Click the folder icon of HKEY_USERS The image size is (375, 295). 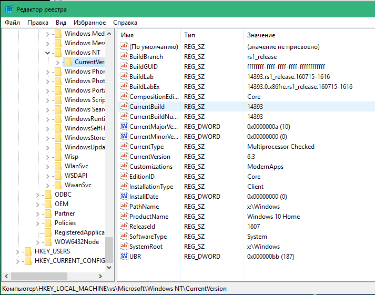point(28,251)
